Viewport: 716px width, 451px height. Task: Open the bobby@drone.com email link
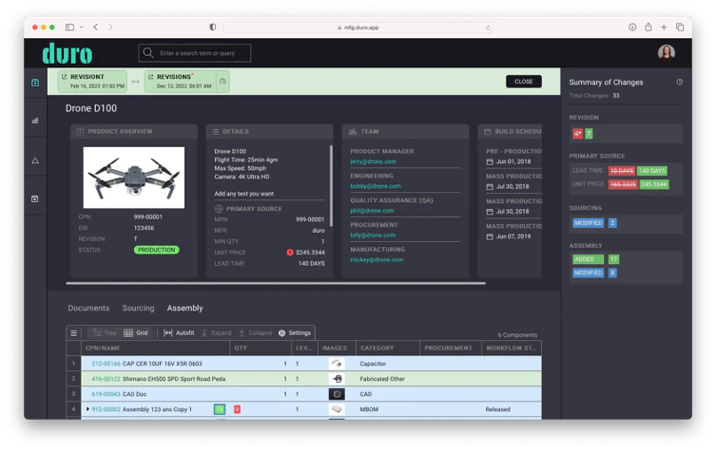pos(376,186)
